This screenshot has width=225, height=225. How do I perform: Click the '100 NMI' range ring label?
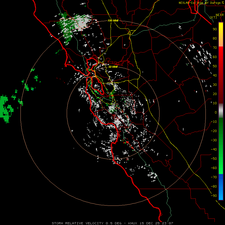tap(113, 21)
